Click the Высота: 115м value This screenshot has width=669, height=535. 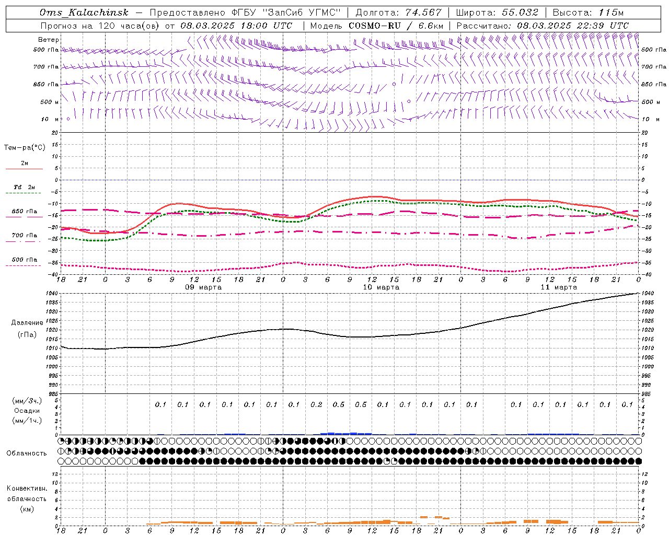(x=588, y=13)
